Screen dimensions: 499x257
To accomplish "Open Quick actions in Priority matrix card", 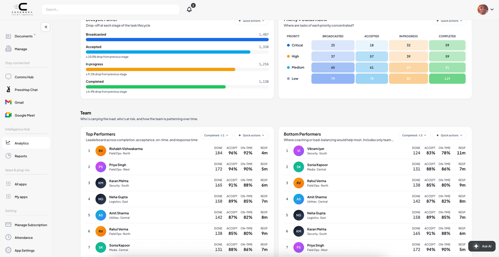I will (x=450, y=20).
